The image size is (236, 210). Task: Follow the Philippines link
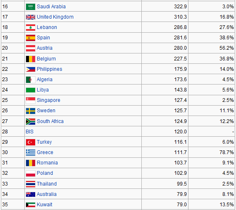coord(50,69)
